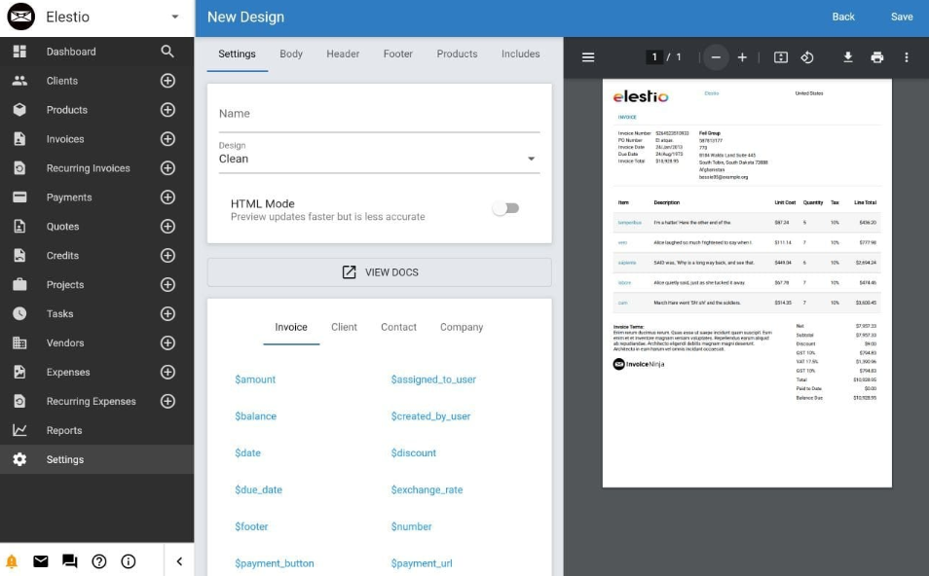
Task: Click the $amount variable link
Action: point(255,379)
